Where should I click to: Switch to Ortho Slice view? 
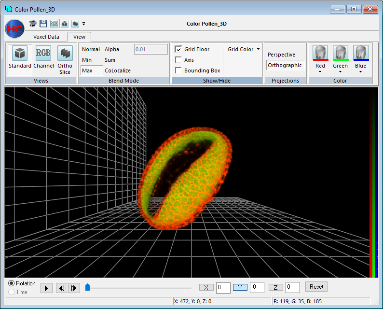65,53
